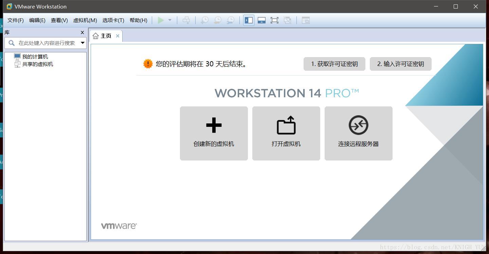The height and width of the screenshot is (254, 489).
Task: Open the 文件(F) menu
Action: pos(16,20)
